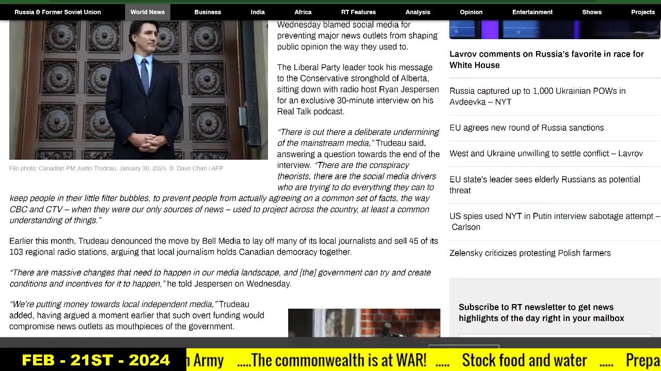Open West and Ukraine unwilling to settle article

pyautogui.click(x=546, y=154)
